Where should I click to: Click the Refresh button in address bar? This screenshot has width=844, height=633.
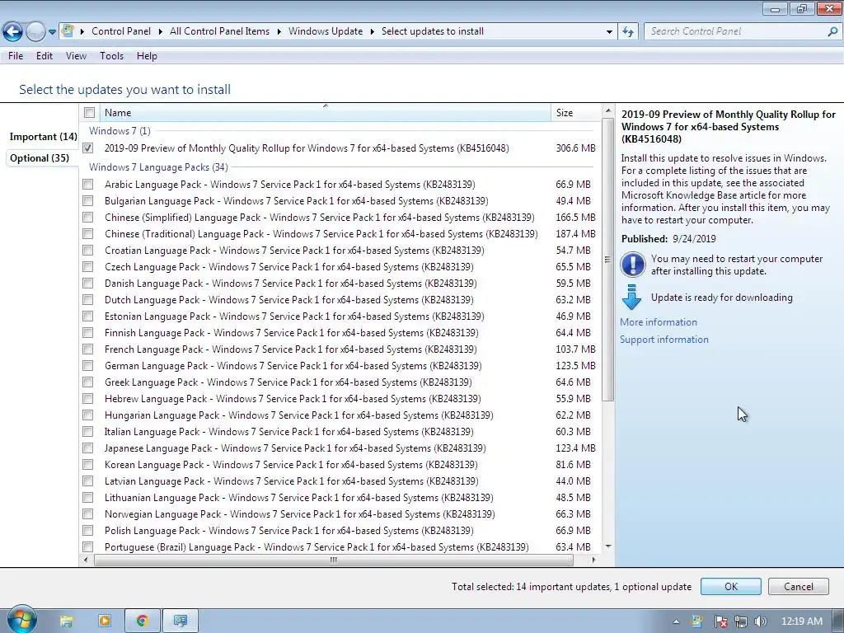click(x=627, y=32)
